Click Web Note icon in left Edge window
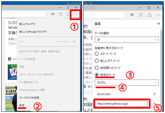Viewport: 165px width, 113px height. click(x=61, y=14)
